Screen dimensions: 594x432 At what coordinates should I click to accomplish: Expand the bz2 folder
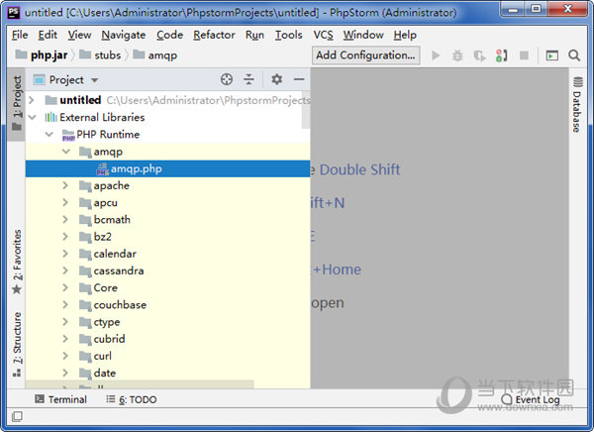[65, 237]
